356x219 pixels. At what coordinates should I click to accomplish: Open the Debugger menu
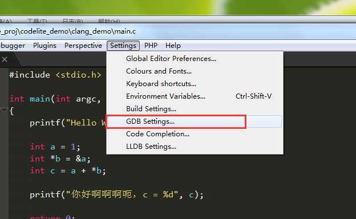pos(13,46)
